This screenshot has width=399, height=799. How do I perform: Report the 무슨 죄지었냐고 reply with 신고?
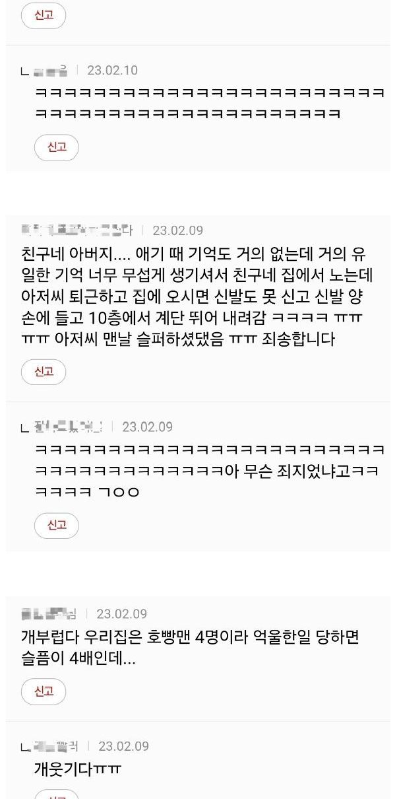pyautogui.click(x=57, y=525)
